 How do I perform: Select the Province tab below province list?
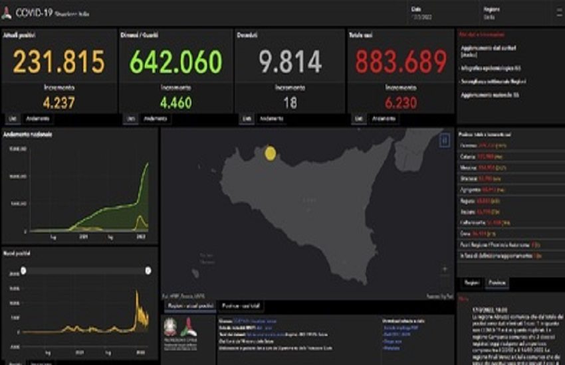[497, 283]
